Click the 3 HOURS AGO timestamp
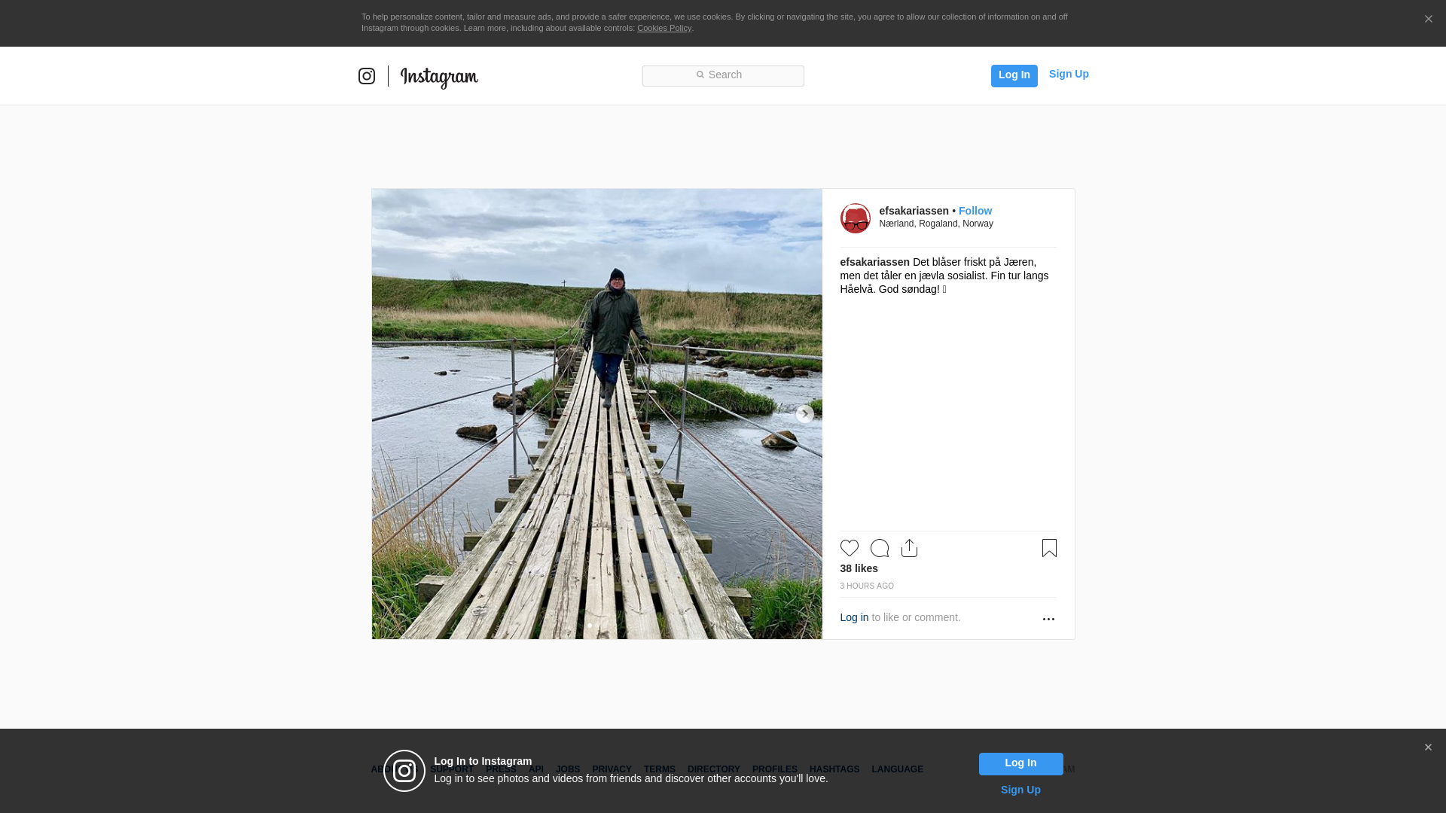 (x=867, y=586)
